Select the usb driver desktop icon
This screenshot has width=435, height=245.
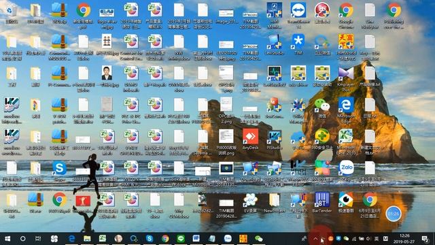pyautogui.click(x=298, y=74)
